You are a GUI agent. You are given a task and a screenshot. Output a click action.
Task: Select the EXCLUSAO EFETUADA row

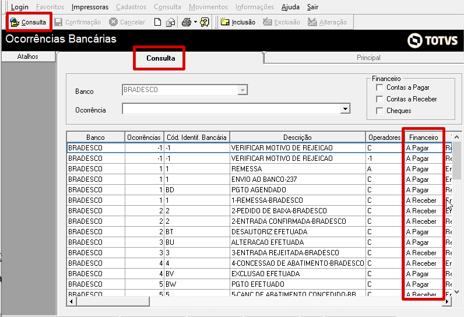pyautogui.click(x=259, y=274)
